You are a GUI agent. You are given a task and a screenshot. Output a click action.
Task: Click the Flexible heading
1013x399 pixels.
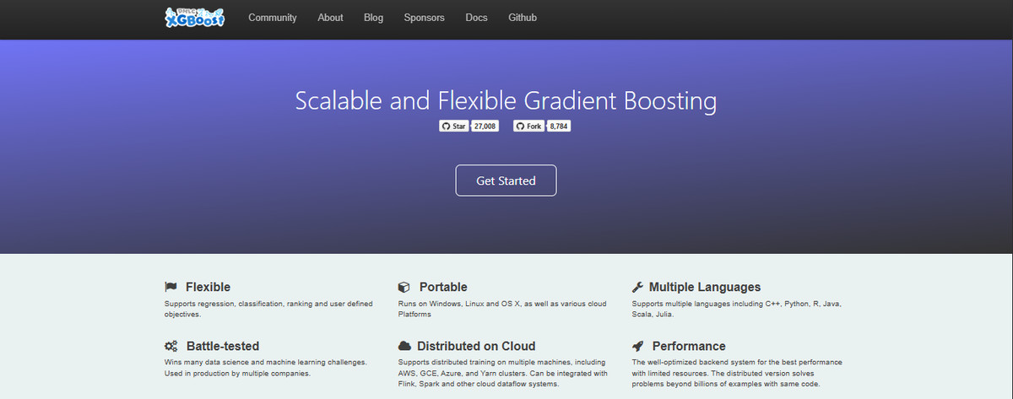(x=208, y=287)
